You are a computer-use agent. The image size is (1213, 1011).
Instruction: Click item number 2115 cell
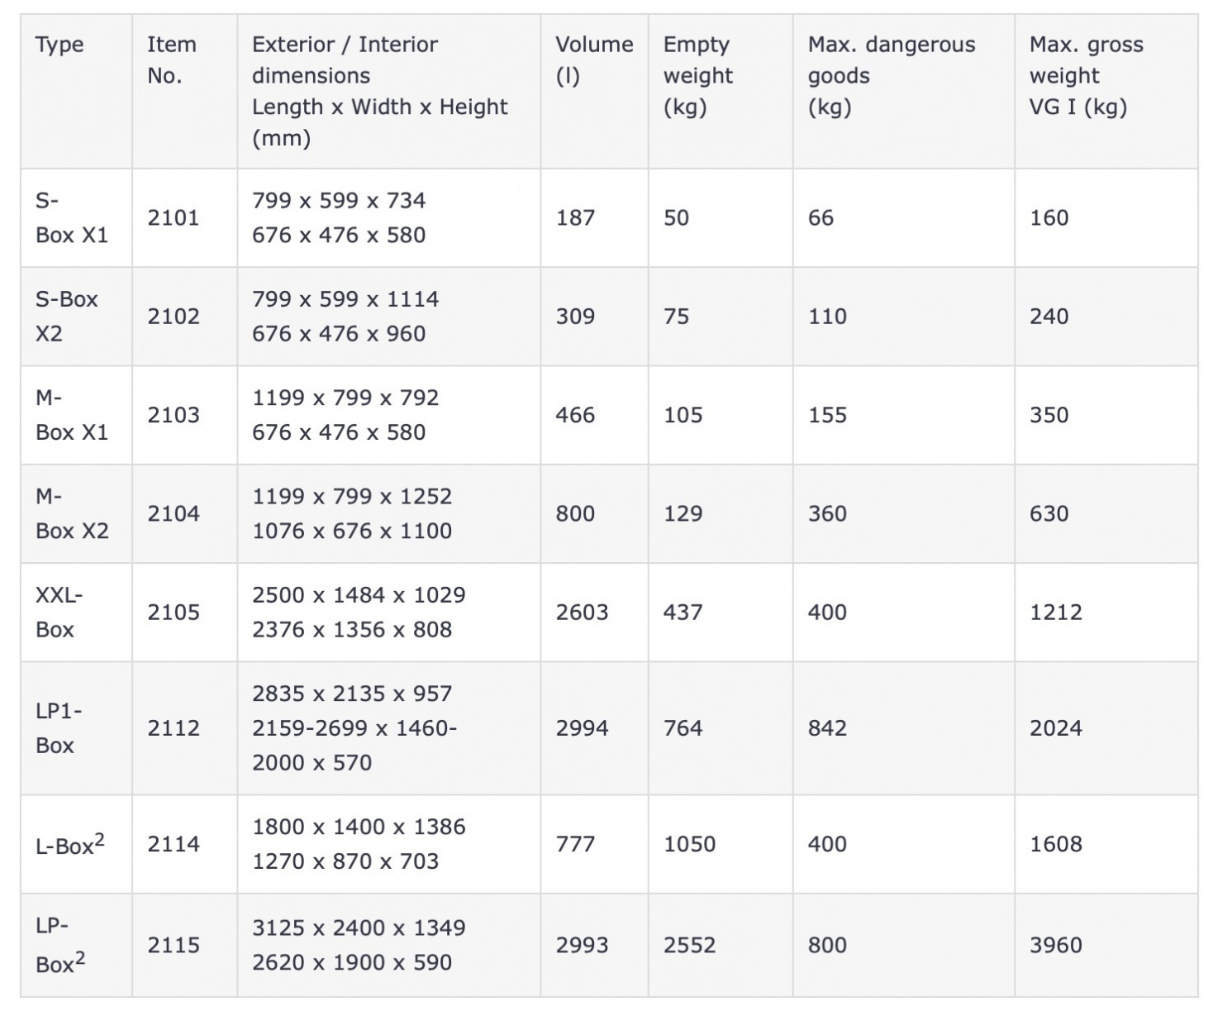tap(174, 946)
